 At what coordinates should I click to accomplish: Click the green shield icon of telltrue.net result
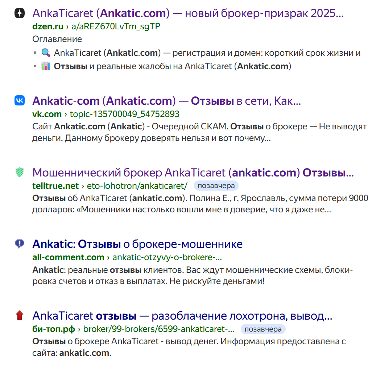coord(20,173)
